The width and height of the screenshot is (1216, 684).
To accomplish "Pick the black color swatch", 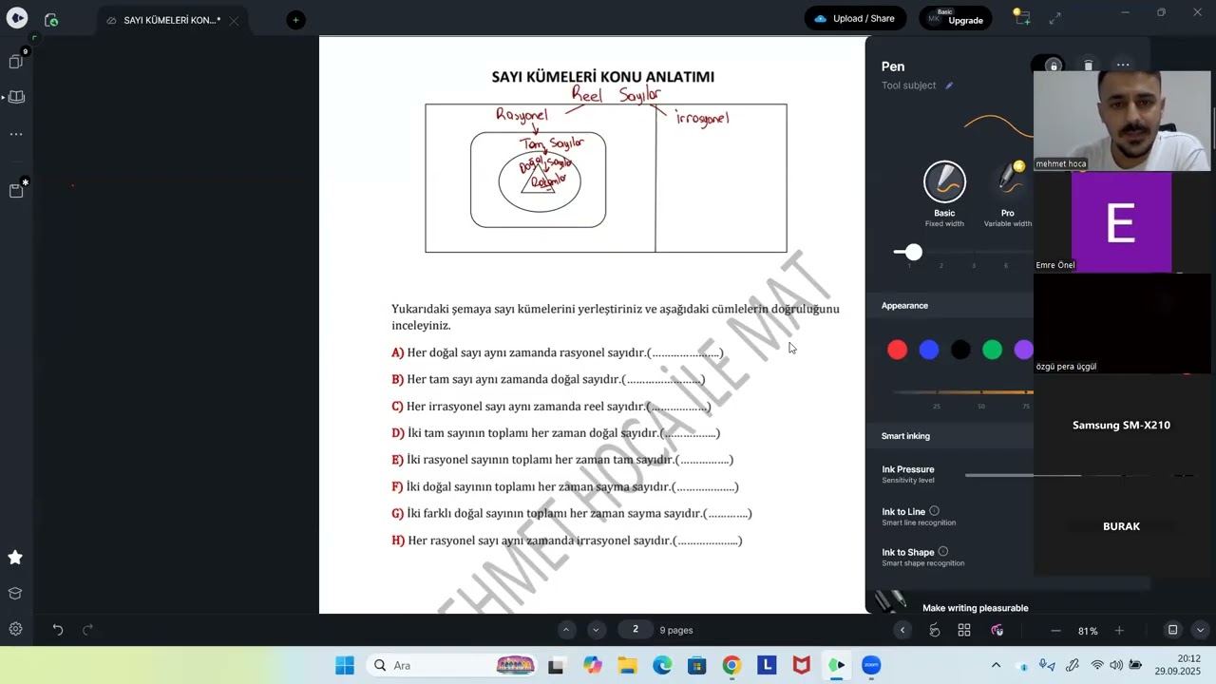I will (960, 350).
